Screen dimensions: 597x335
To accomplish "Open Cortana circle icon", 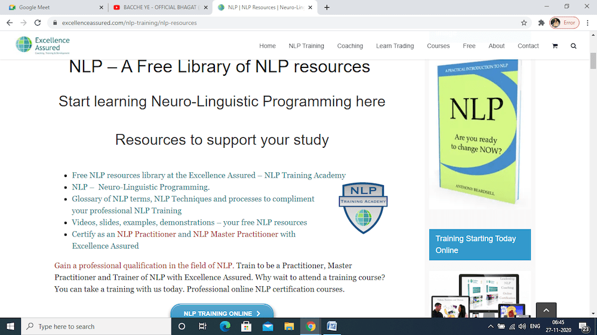I will coord(181,326).
